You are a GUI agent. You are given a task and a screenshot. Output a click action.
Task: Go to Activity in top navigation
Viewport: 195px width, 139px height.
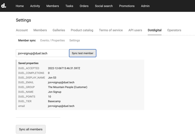pyautogui.click(x=35, y=6)
